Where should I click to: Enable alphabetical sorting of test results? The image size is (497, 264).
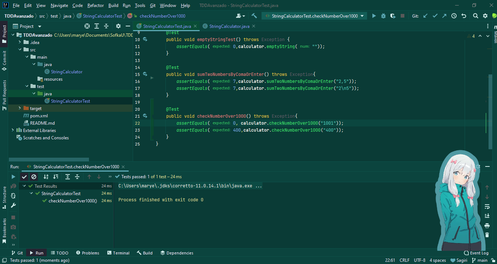(46, 176)
